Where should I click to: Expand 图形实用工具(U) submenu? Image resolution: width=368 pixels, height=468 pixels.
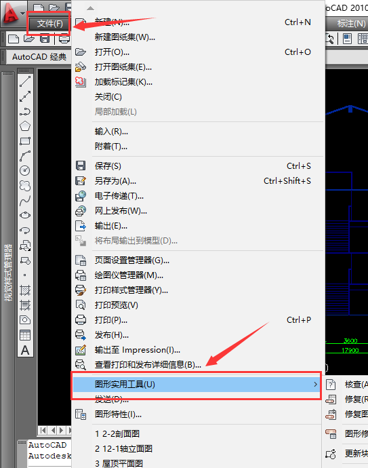197,385
